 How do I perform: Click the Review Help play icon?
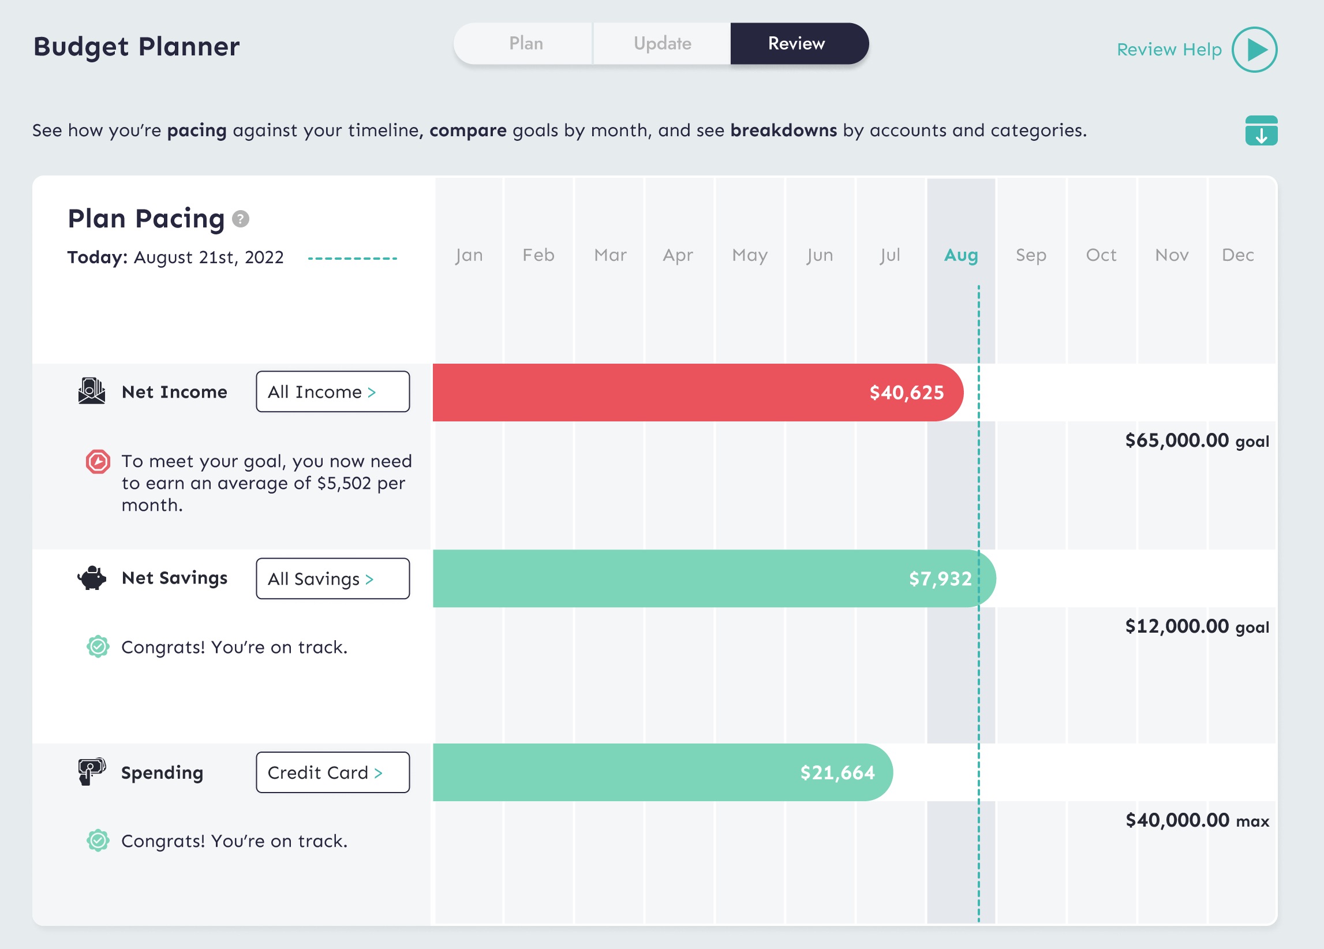[x=1254, y=50]
